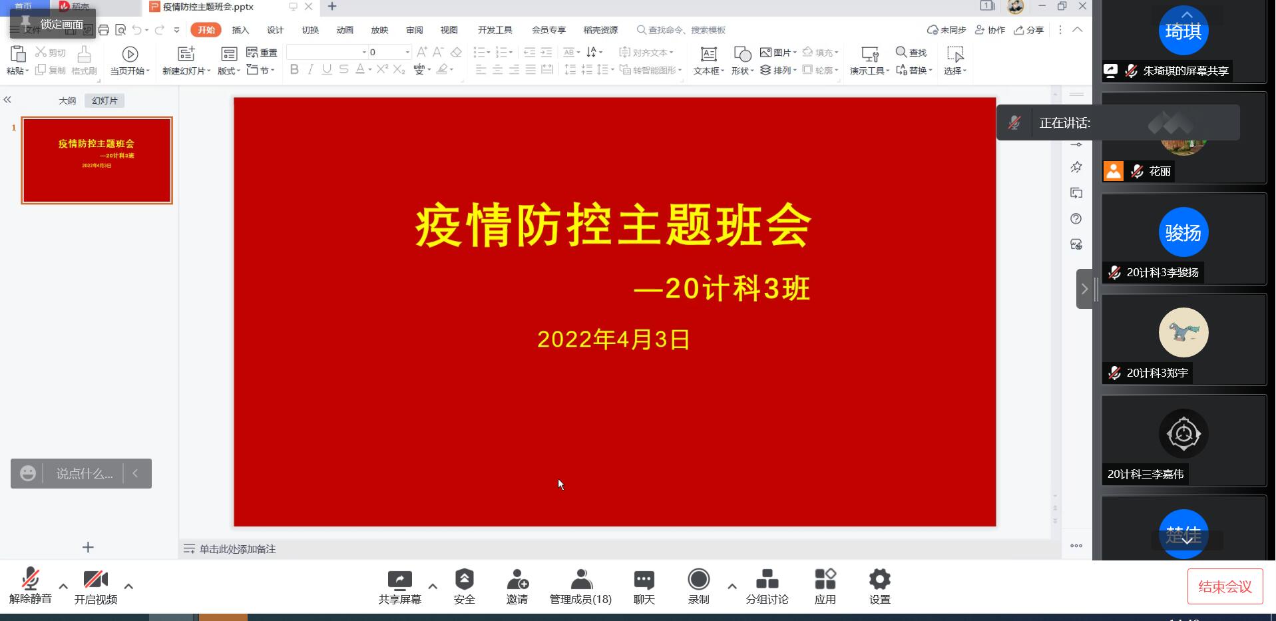Switch to the 插入 (Insert) ribbon tab
1276x621 pixels.
(240, 30)
